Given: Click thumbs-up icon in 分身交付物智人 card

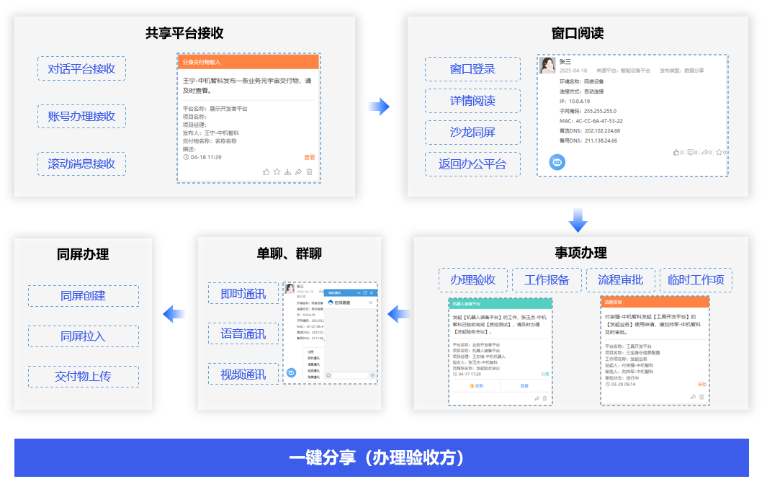Looking at the screenshot, I should (x=266, y=172).
